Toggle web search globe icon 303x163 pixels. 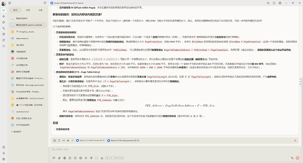(x=65, y=158)
